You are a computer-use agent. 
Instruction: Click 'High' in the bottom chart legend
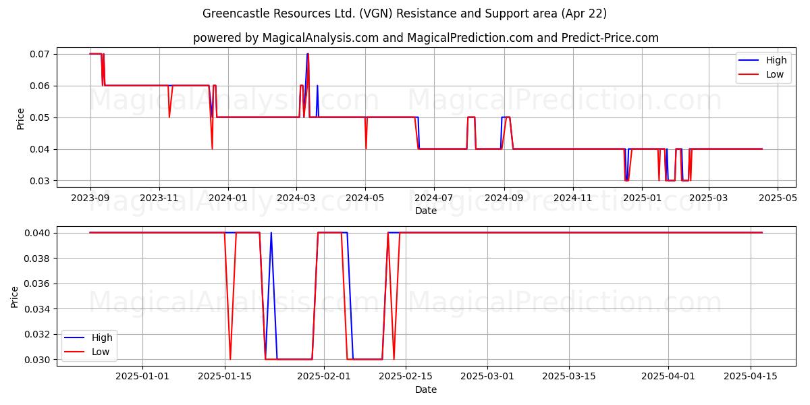pyautogui.click(x=102, y=337)
